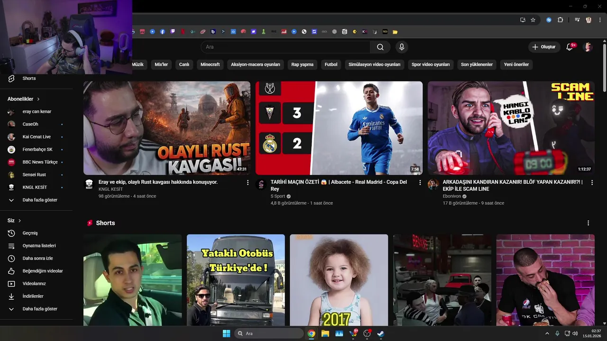Viewport: 607px width, 341px height.
Task: Open Chrome from taskbar
Action: [311, 333]
